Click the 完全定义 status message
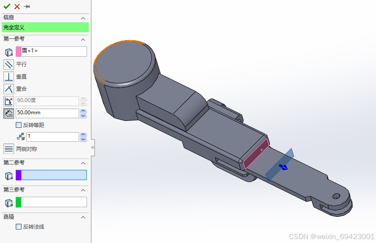 (x=45, y=27)
